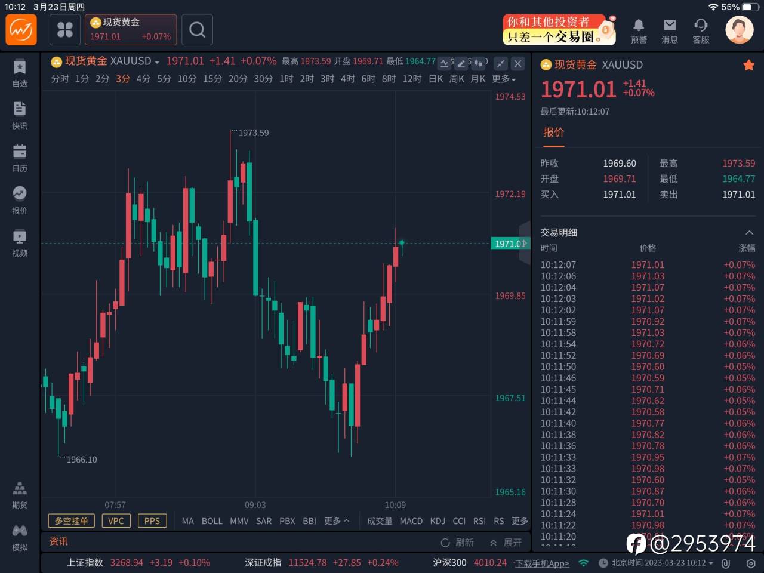
Task: Expand the 资讯 panel with 展开
Action: pyautogui.click(x=506, y=543)
